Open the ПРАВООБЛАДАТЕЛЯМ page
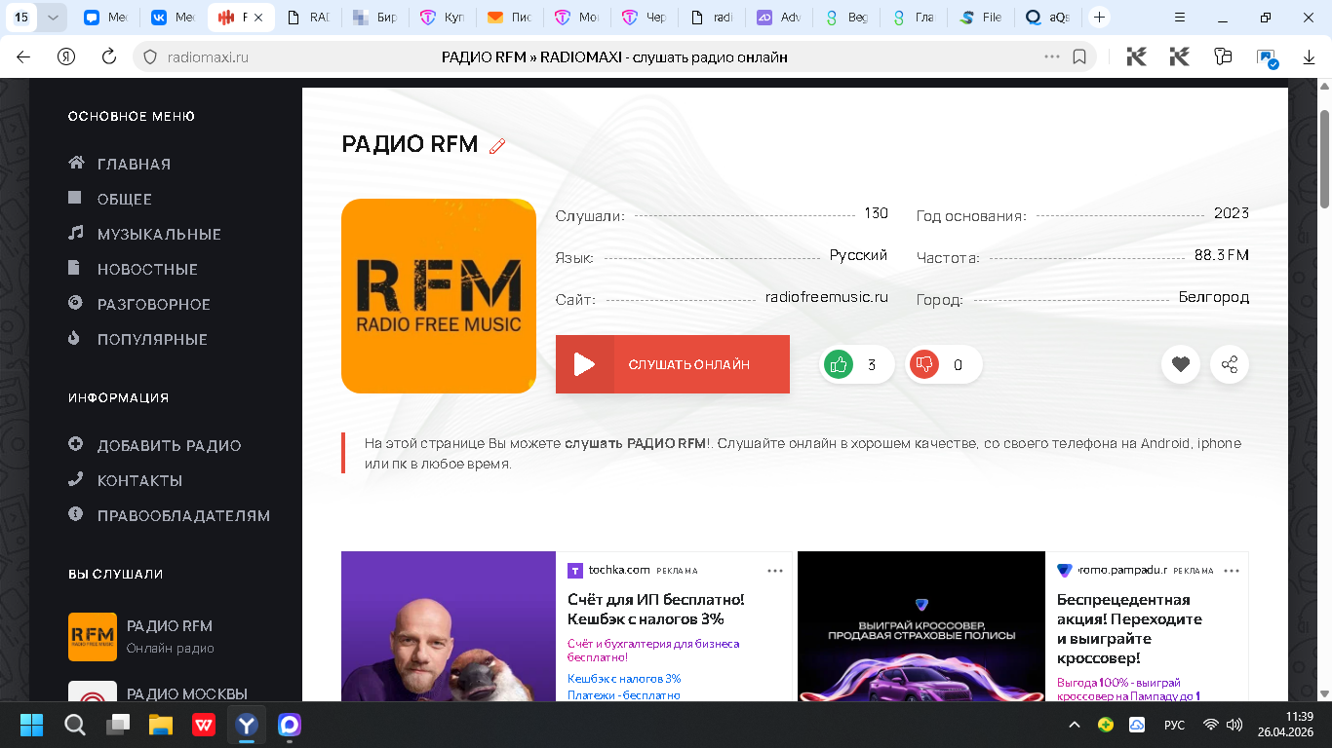 coord(184,516)
